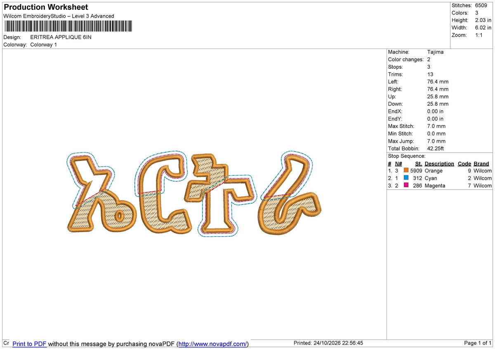Select design name 'ERITREA APPLIQUE 6IN'
This screenshot has height=349, width=495.
pos(61,37)
